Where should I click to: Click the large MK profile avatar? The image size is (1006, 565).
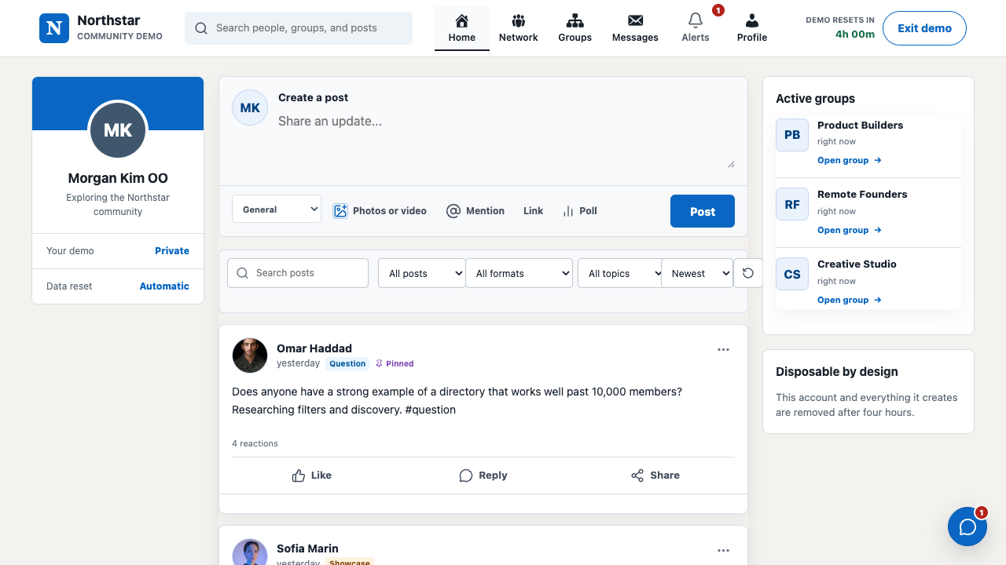118,130
